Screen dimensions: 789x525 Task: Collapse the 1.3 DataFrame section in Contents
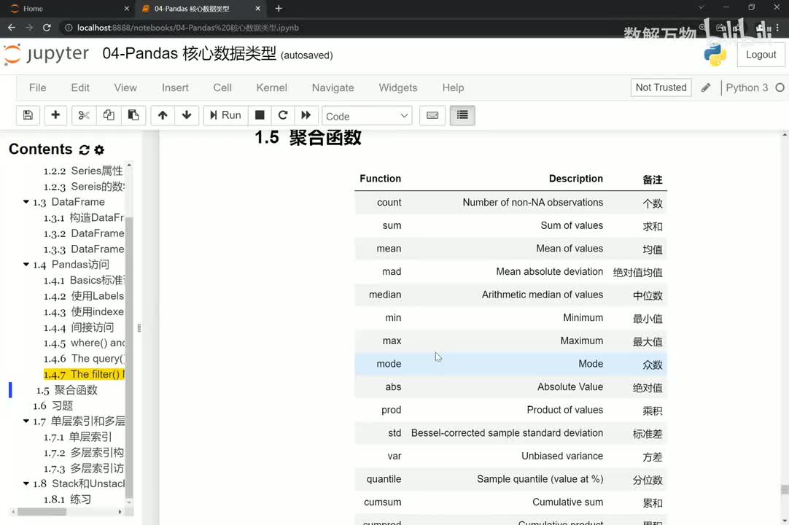[26, 202]
